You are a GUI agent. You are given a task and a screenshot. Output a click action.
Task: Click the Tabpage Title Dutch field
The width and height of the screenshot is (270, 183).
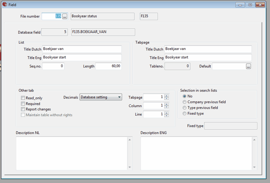208,49
